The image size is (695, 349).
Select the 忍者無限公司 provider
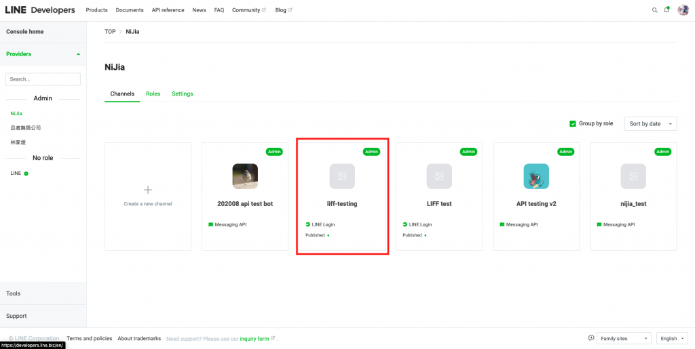click(x=26, y=128)
